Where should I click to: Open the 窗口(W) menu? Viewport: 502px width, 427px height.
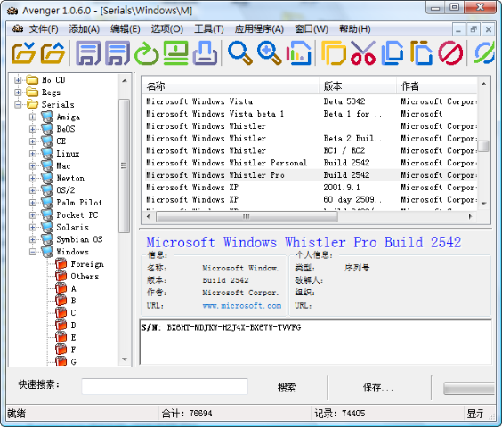[312, 29]
